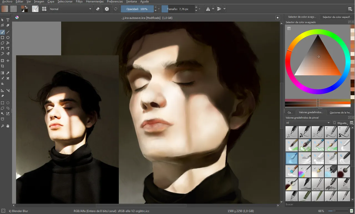Select the Ellipse tool
Viewport: 355px width, 214px height.
[8, 38]
